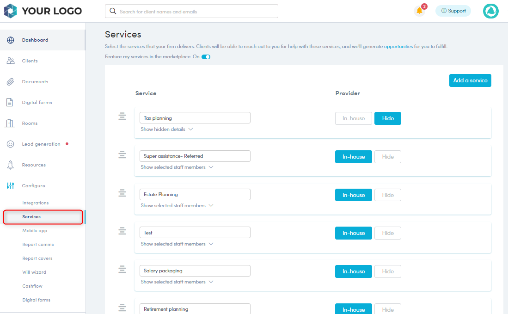Expand Show hidden details for Tax planning
The height and width of the screenshot is (314, 508).
click(166, 129)
